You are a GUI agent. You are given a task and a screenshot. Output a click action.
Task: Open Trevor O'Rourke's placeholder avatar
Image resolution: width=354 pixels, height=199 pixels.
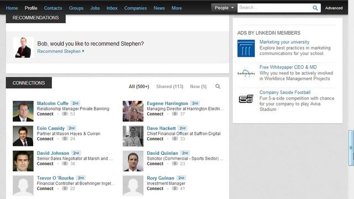23,186
